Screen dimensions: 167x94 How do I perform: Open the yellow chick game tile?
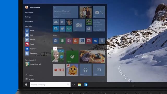72,70
